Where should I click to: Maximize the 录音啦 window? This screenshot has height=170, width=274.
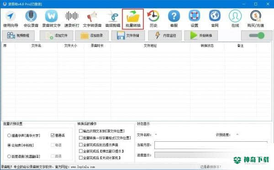pos(256,4)
